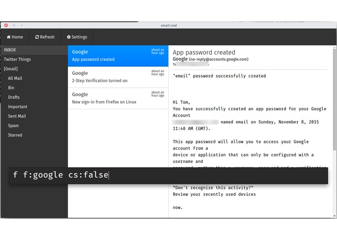337x240 pixels.
Task: Open Settings from the toolbar
Action: tap(77, 37)
